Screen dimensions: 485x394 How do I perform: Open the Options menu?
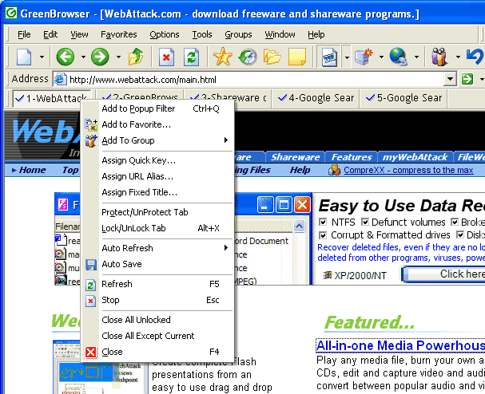point(165,34)
